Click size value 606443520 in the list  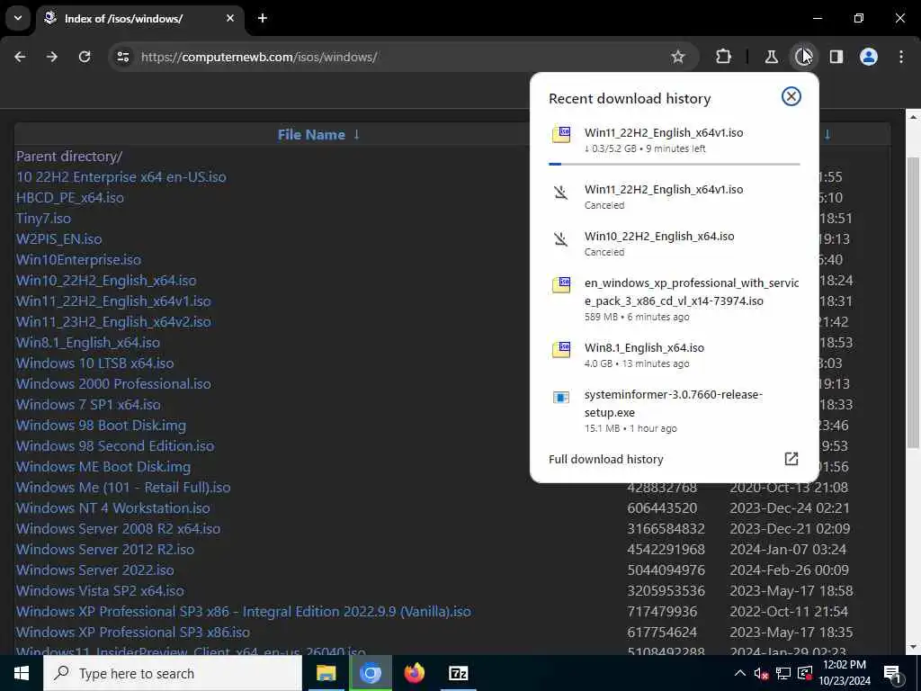coord(662,507)
